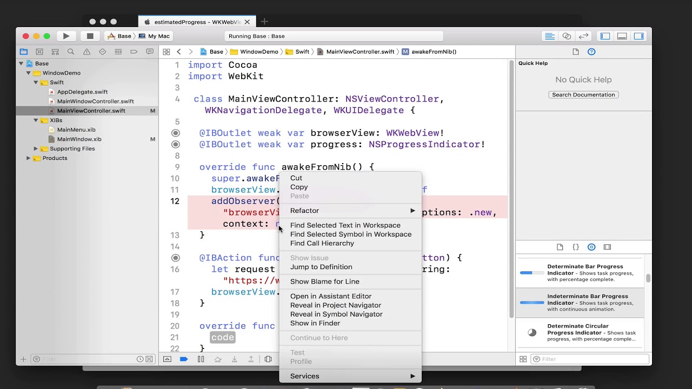
Task: Toggle IBAction connection circle on line 15
Action: pos(175,258)
